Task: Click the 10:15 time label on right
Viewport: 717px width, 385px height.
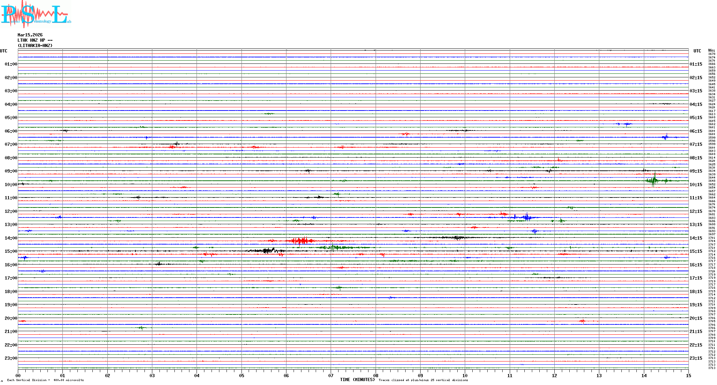Action: [x=696, y=185]
